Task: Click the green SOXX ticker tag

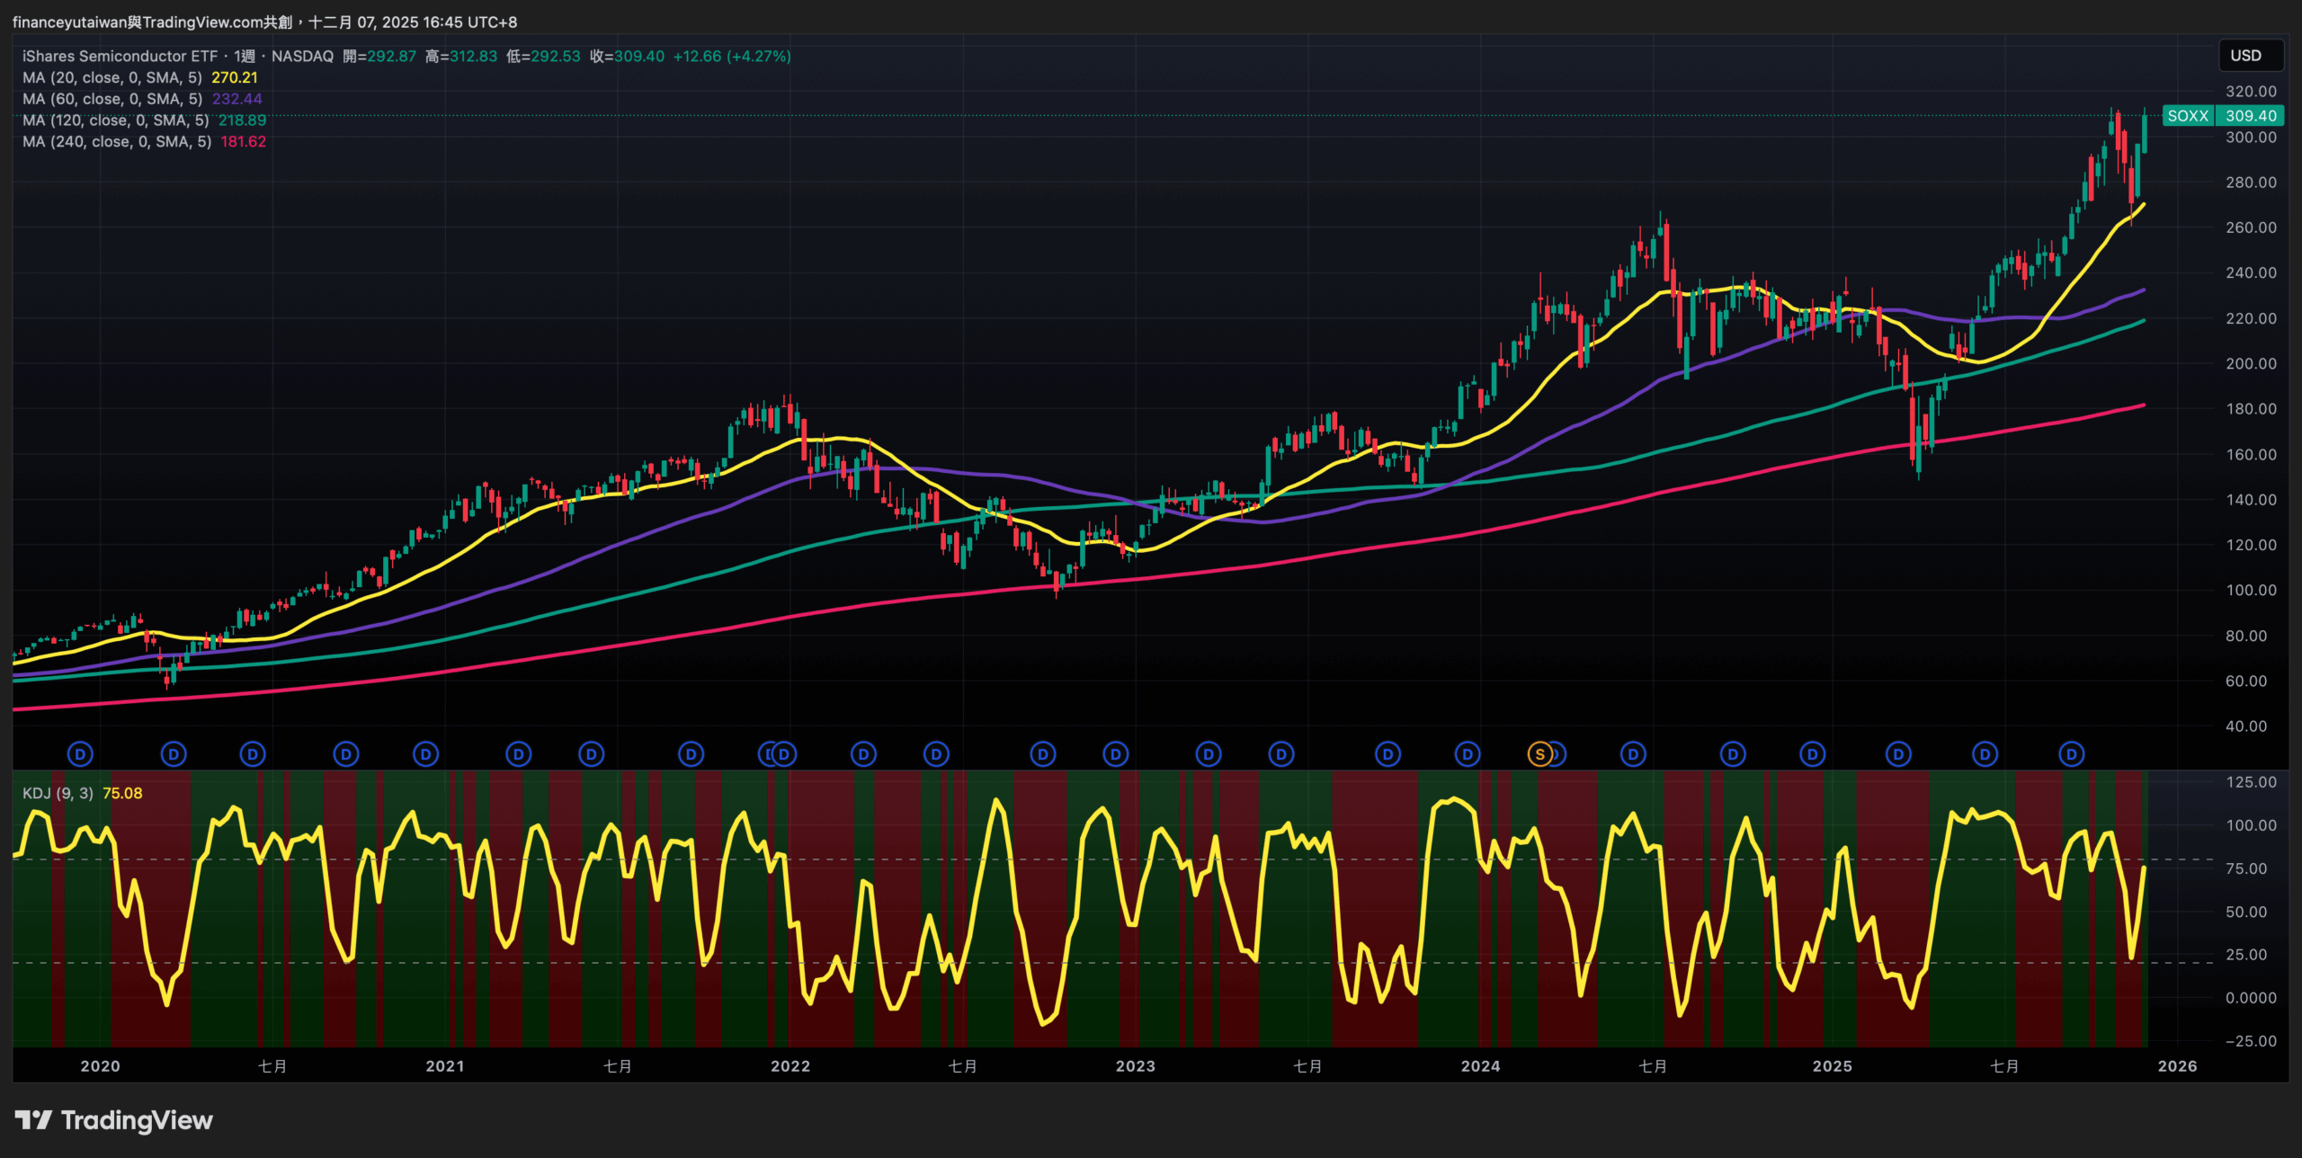Action: [2187, 116]
